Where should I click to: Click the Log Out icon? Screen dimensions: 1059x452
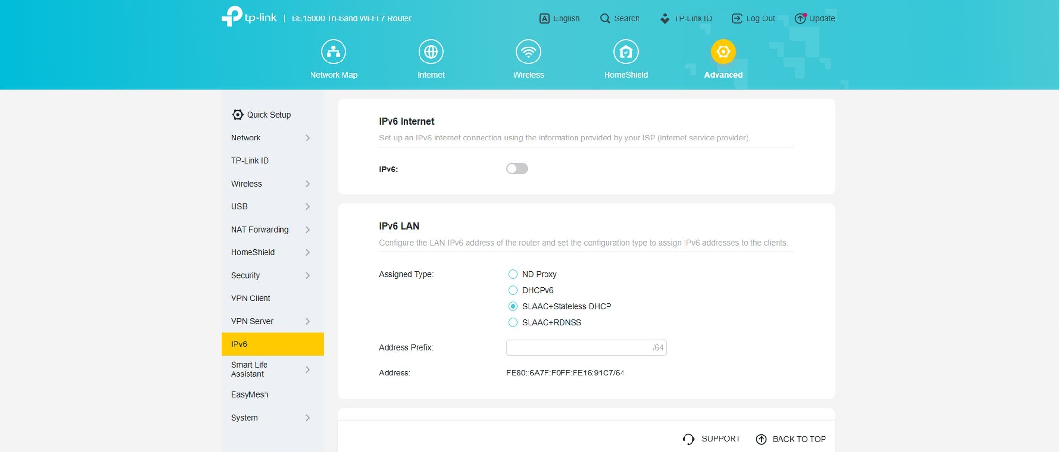[x=737, y=18]
